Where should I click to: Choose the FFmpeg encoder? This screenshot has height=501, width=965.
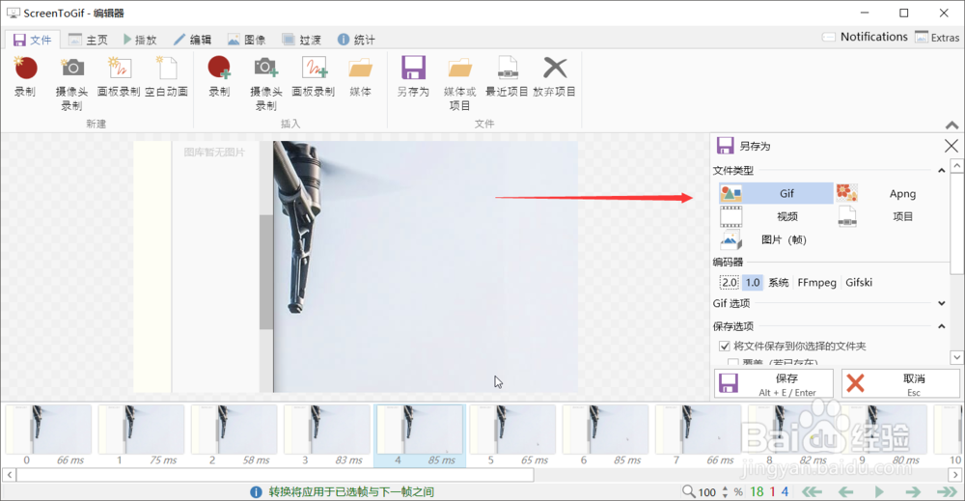pos(816,283)
